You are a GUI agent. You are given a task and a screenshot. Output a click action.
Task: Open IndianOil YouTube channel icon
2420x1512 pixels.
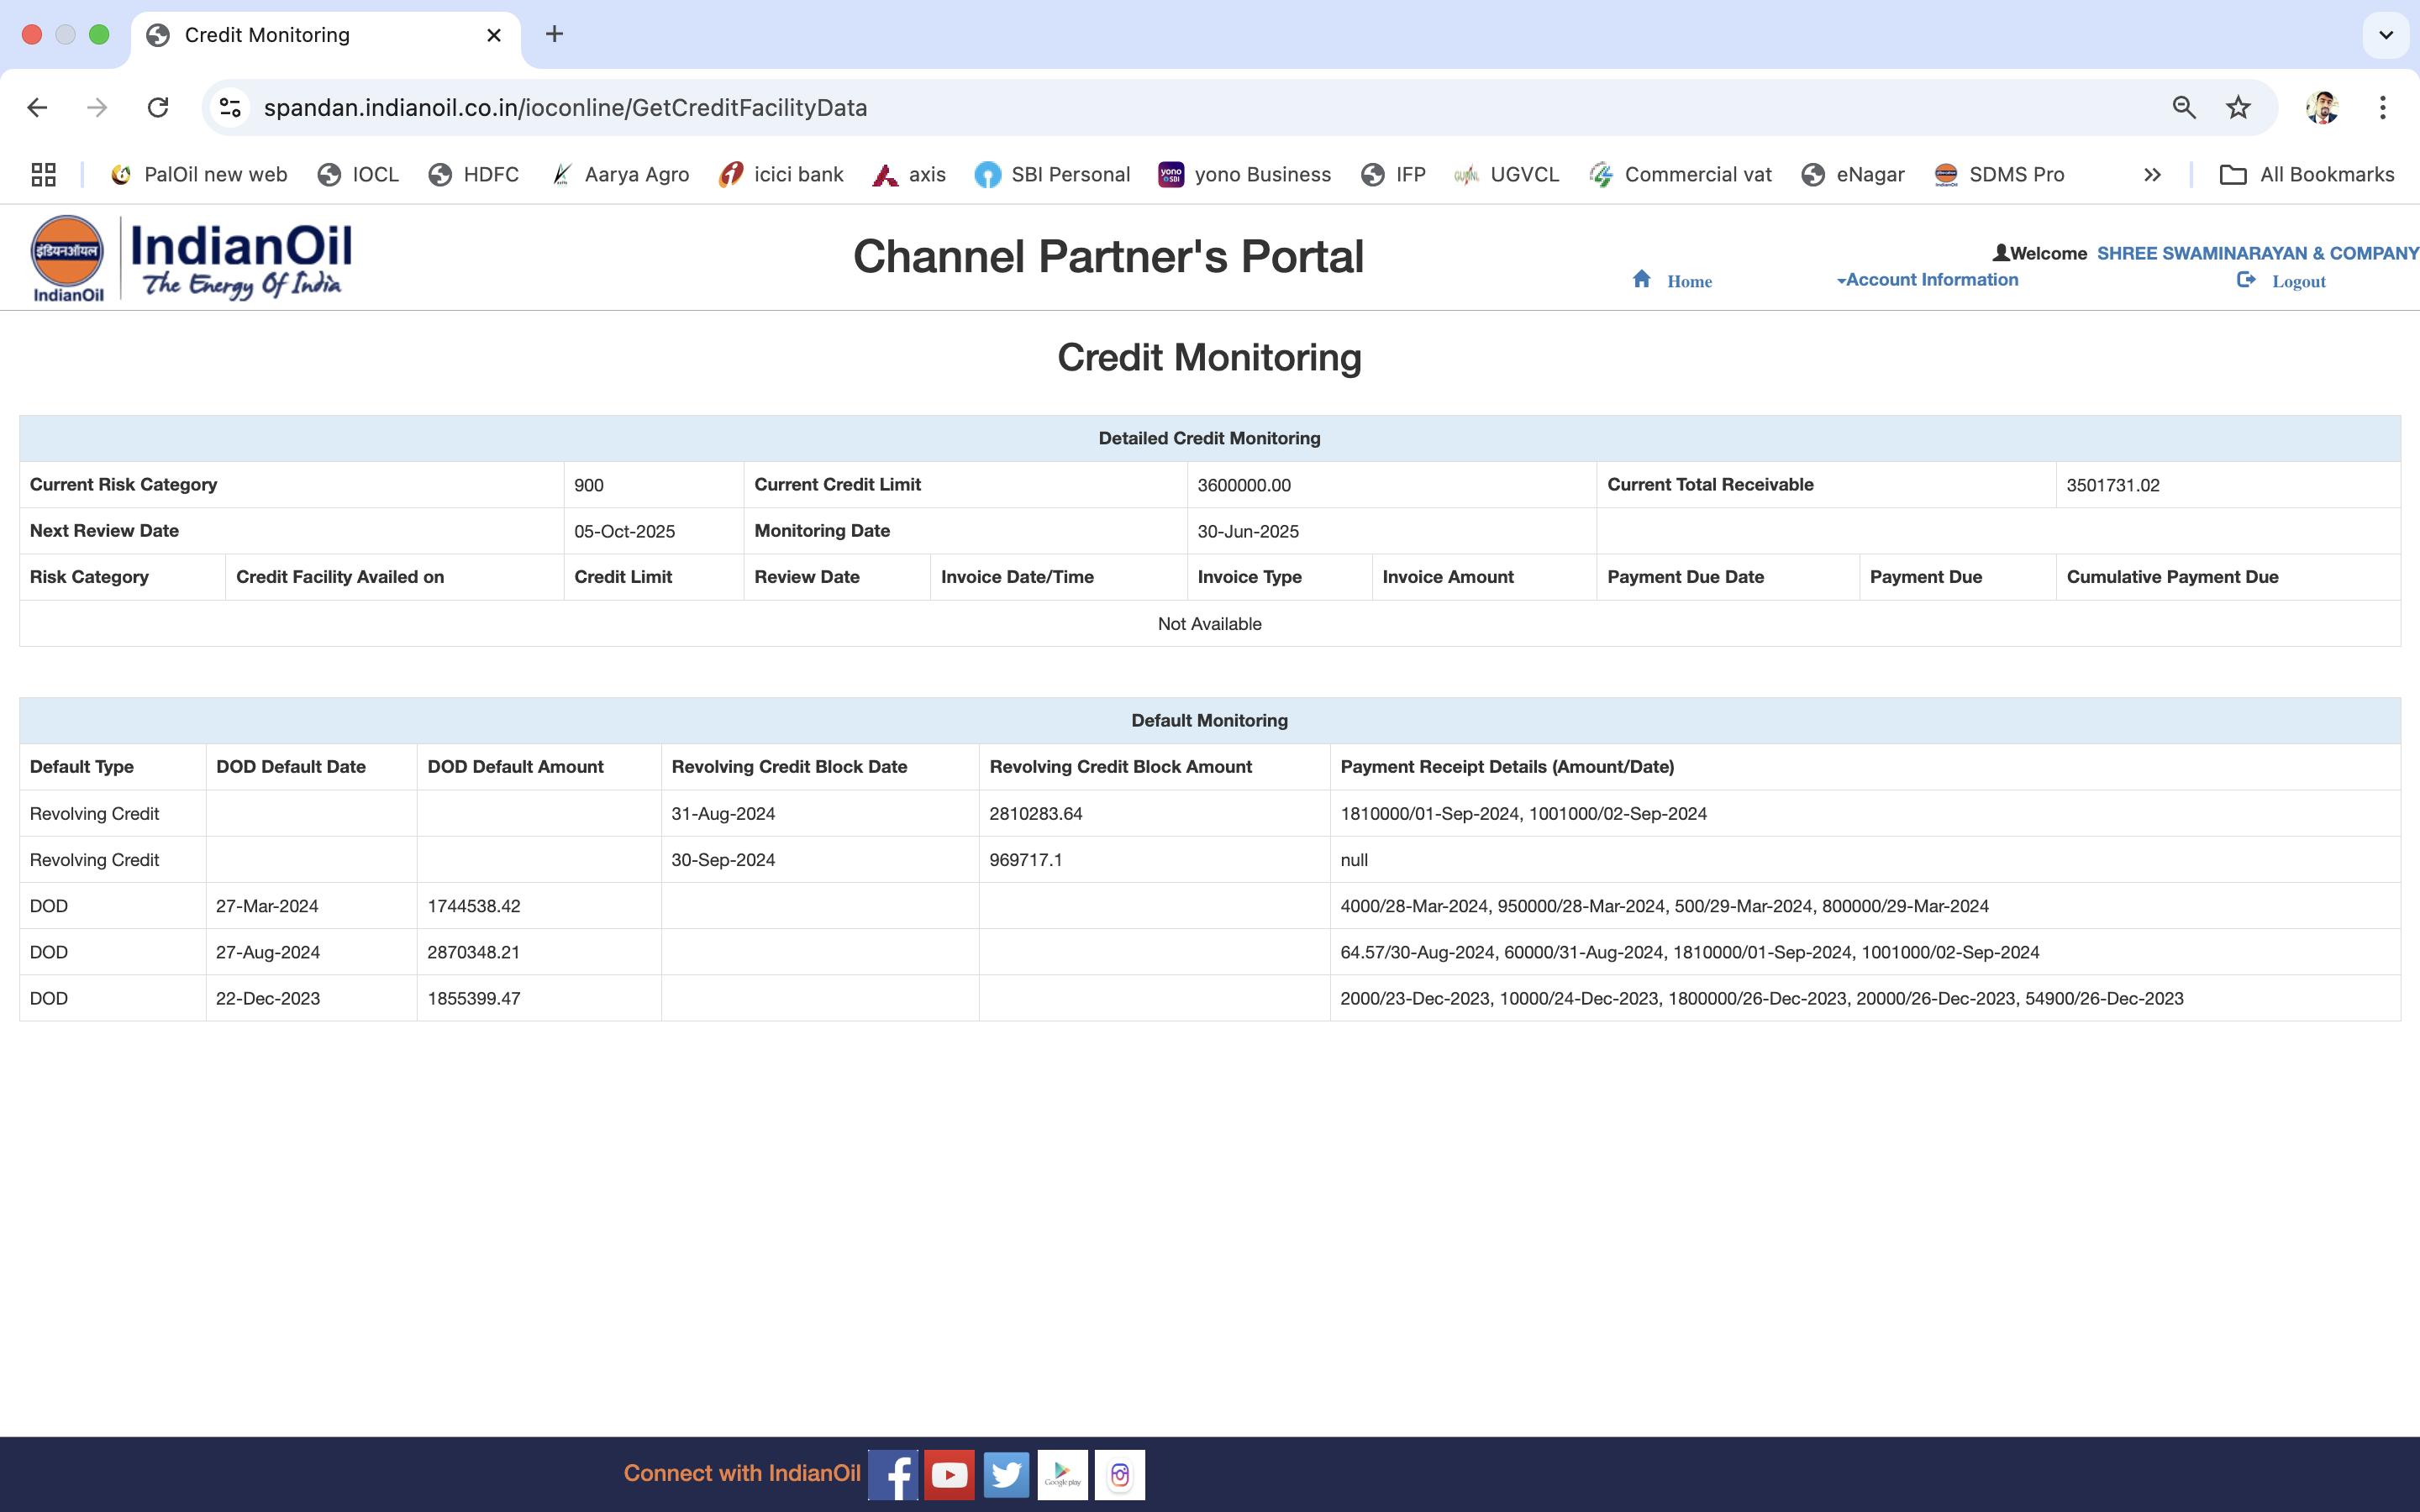[949, 1474]
